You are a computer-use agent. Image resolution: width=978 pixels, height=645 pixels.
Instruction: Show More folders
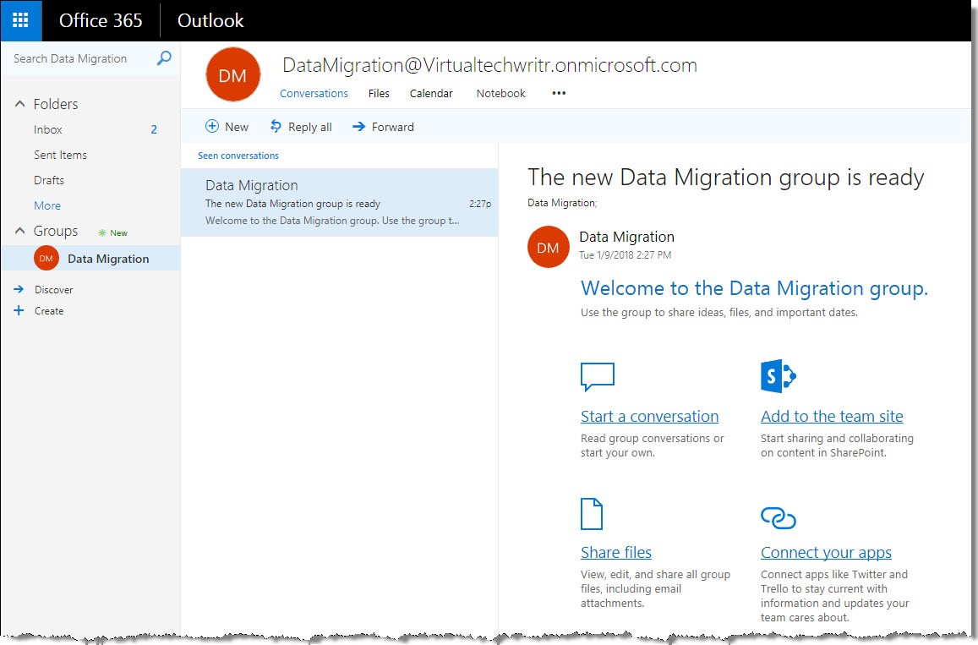(47, 205)
